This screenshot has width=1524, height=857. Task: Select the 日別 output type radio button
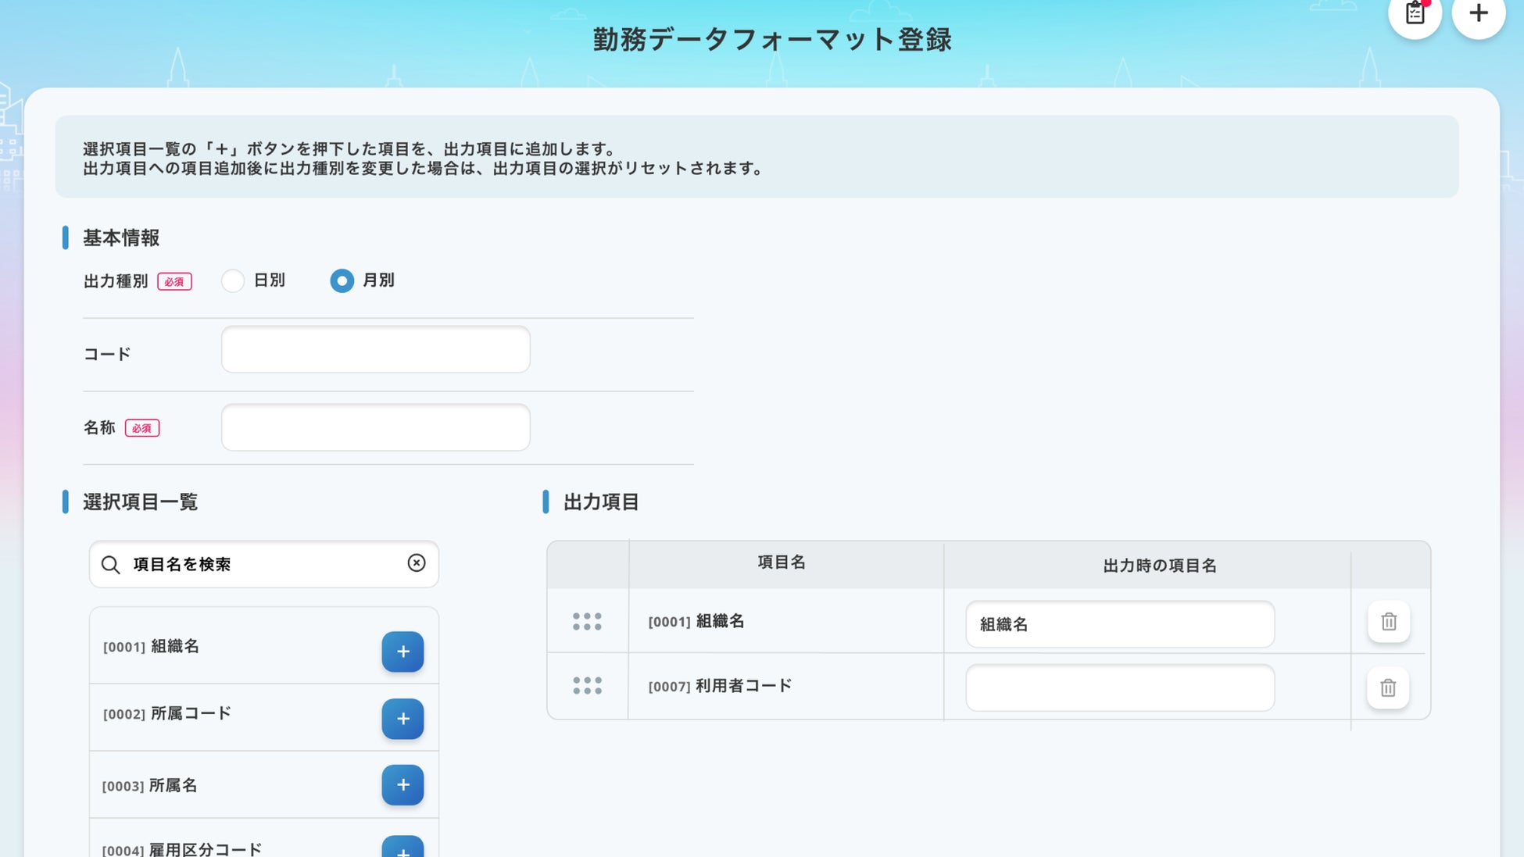coord(233,280)
